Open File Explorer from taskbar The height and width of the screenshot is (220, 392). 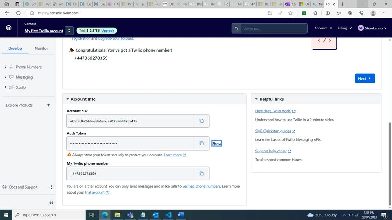118,215
